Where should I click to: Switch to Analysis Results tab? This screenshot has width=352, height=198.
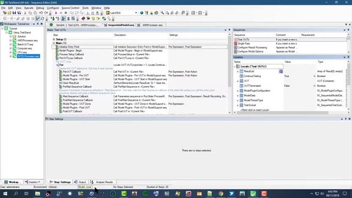102,182
